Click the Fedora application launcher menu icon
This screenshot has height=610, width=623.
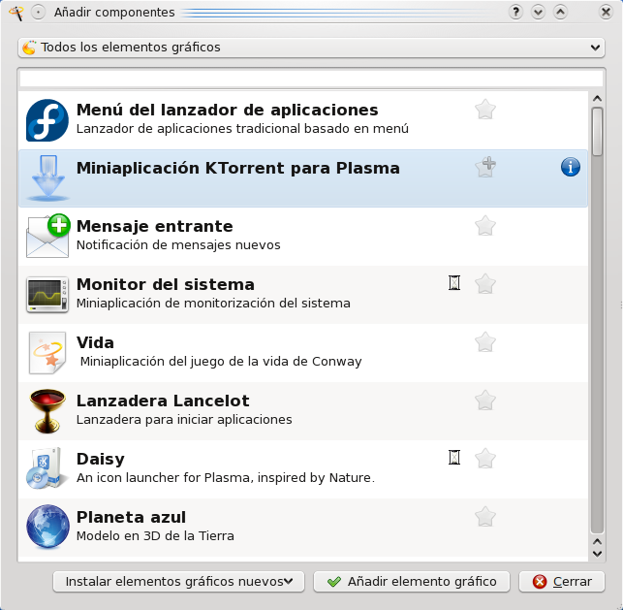tap(47, 120)
